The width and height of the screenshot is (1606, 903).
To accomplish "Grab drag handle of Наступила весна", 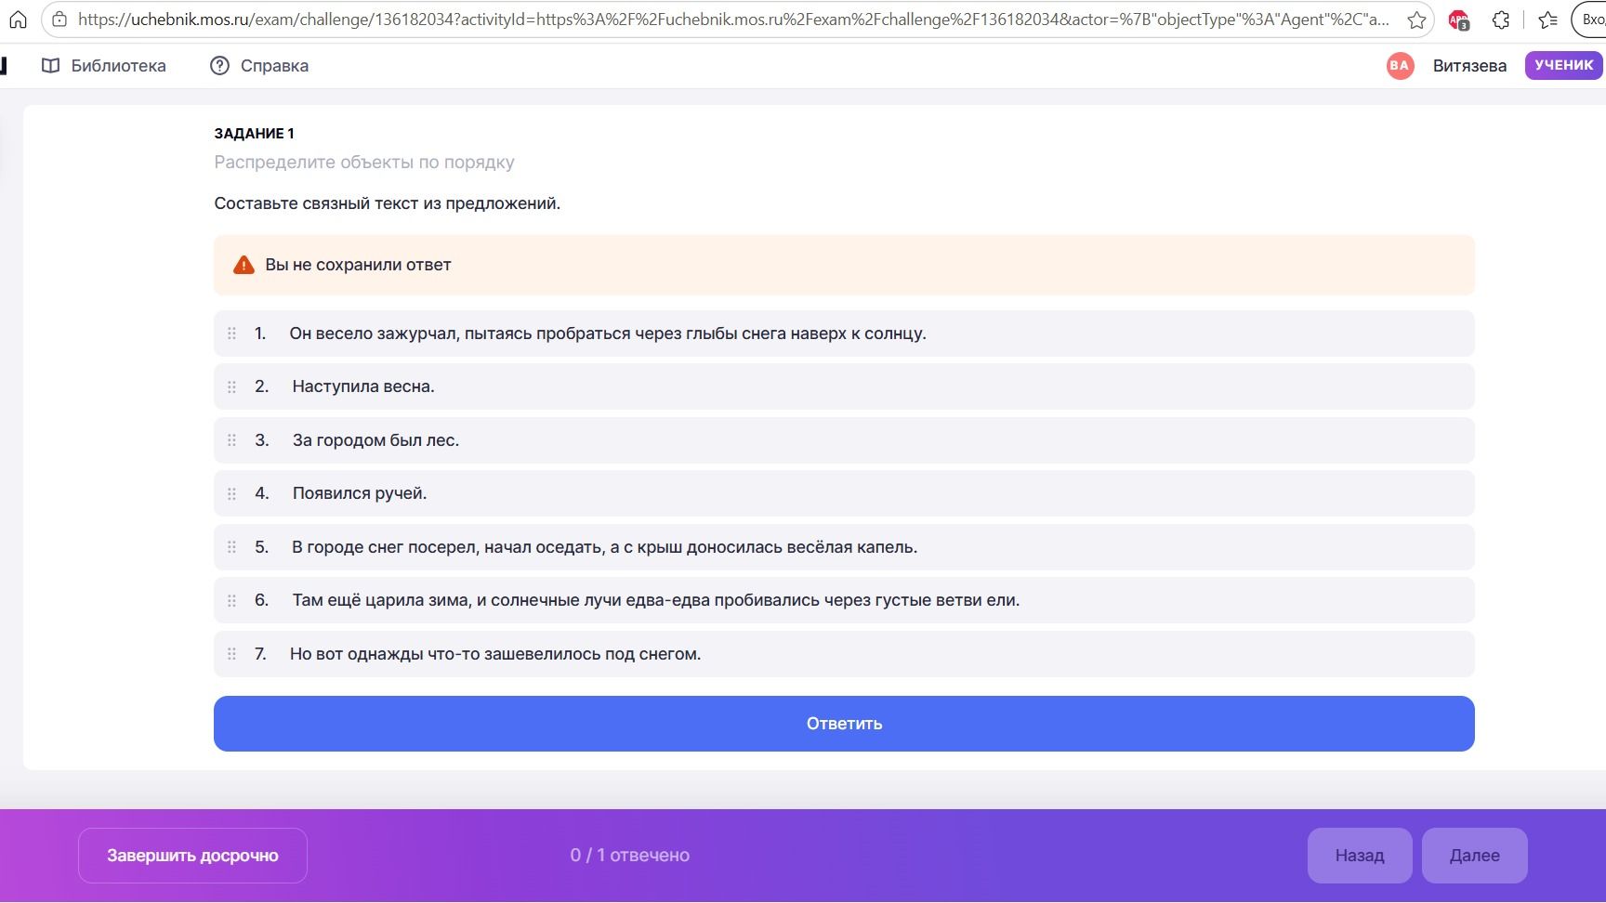I will 231,386.
